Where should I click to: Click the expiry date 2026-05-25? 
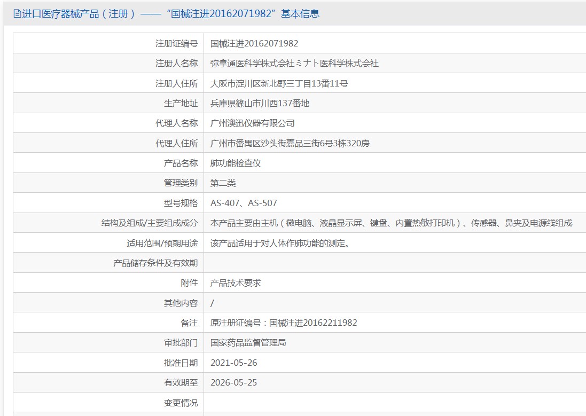point(234,382)
